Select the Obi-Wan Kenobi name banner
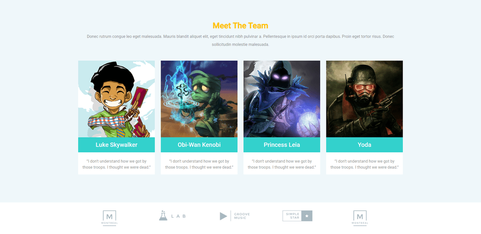The image size is (481, 234). pos(199,145)
